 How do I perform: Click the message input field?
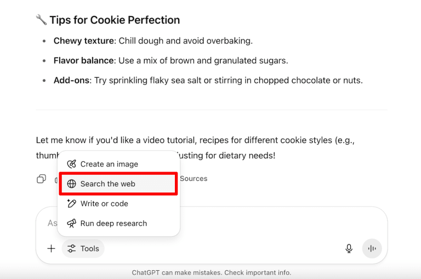[219, 223]
